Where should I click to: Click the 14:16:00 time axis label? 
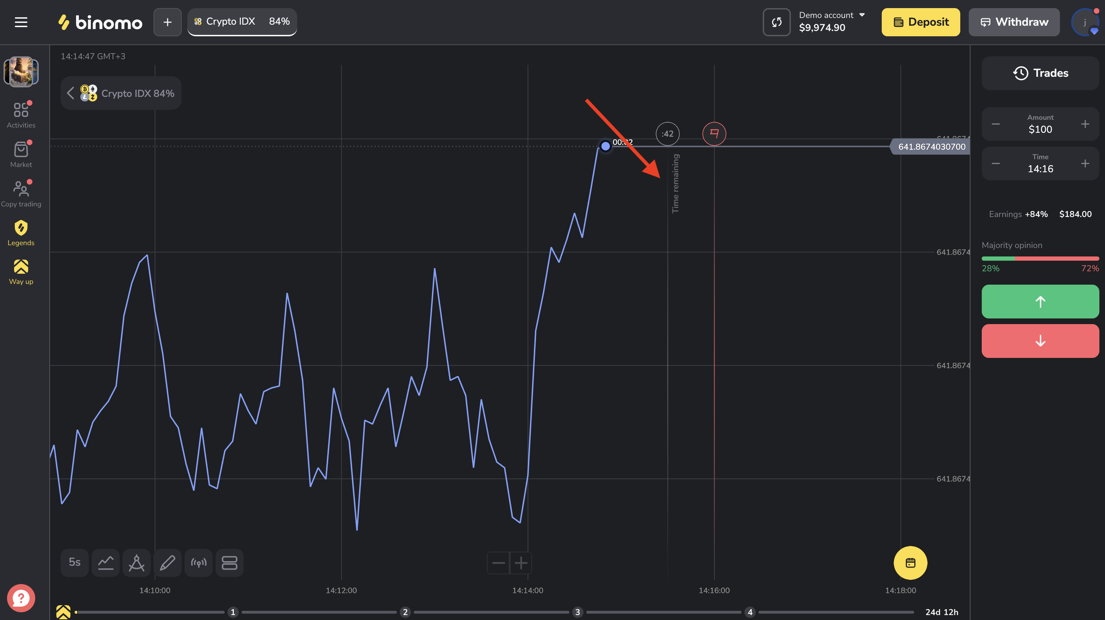click(x=714, y=590)
